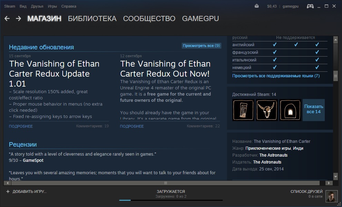This screenshot has width=342, height=207.
Task: View the arched doorway achievement icon
Action: [x=290, y=110]
